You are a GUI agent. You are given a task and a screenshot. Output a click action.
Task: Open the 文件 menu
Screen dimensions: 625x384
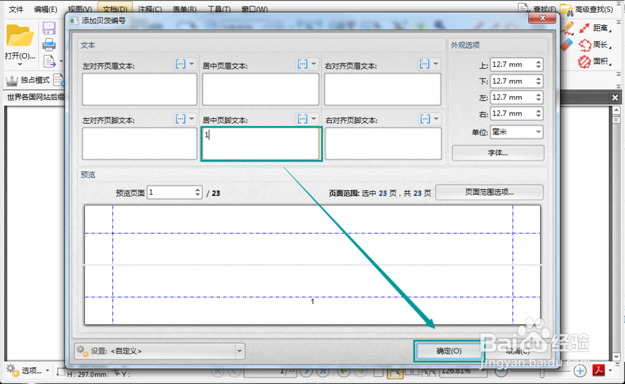coord(16,9)
